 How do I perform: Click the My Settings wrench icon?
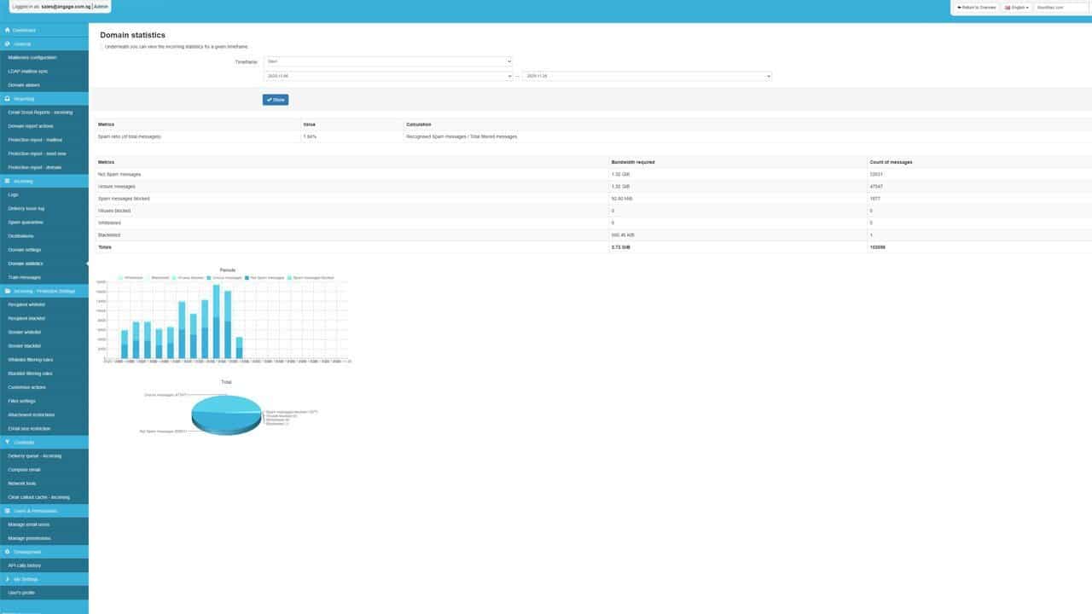(8, 579)
